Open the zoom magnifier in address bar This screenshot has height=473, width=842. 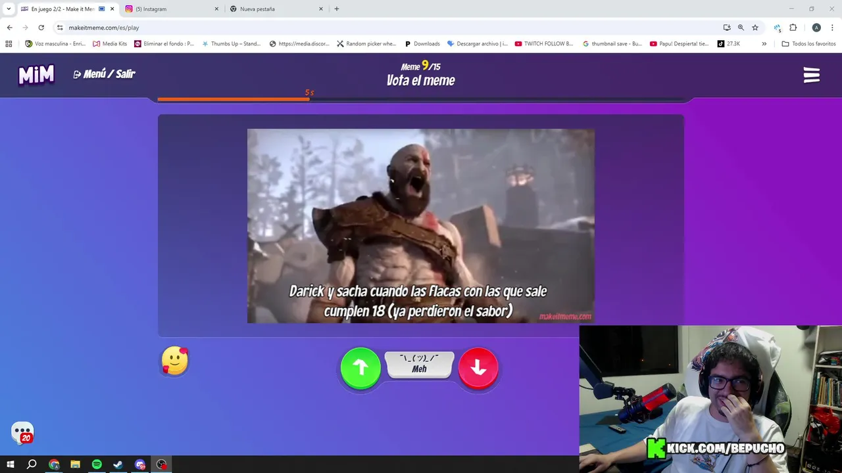point(741,28)
